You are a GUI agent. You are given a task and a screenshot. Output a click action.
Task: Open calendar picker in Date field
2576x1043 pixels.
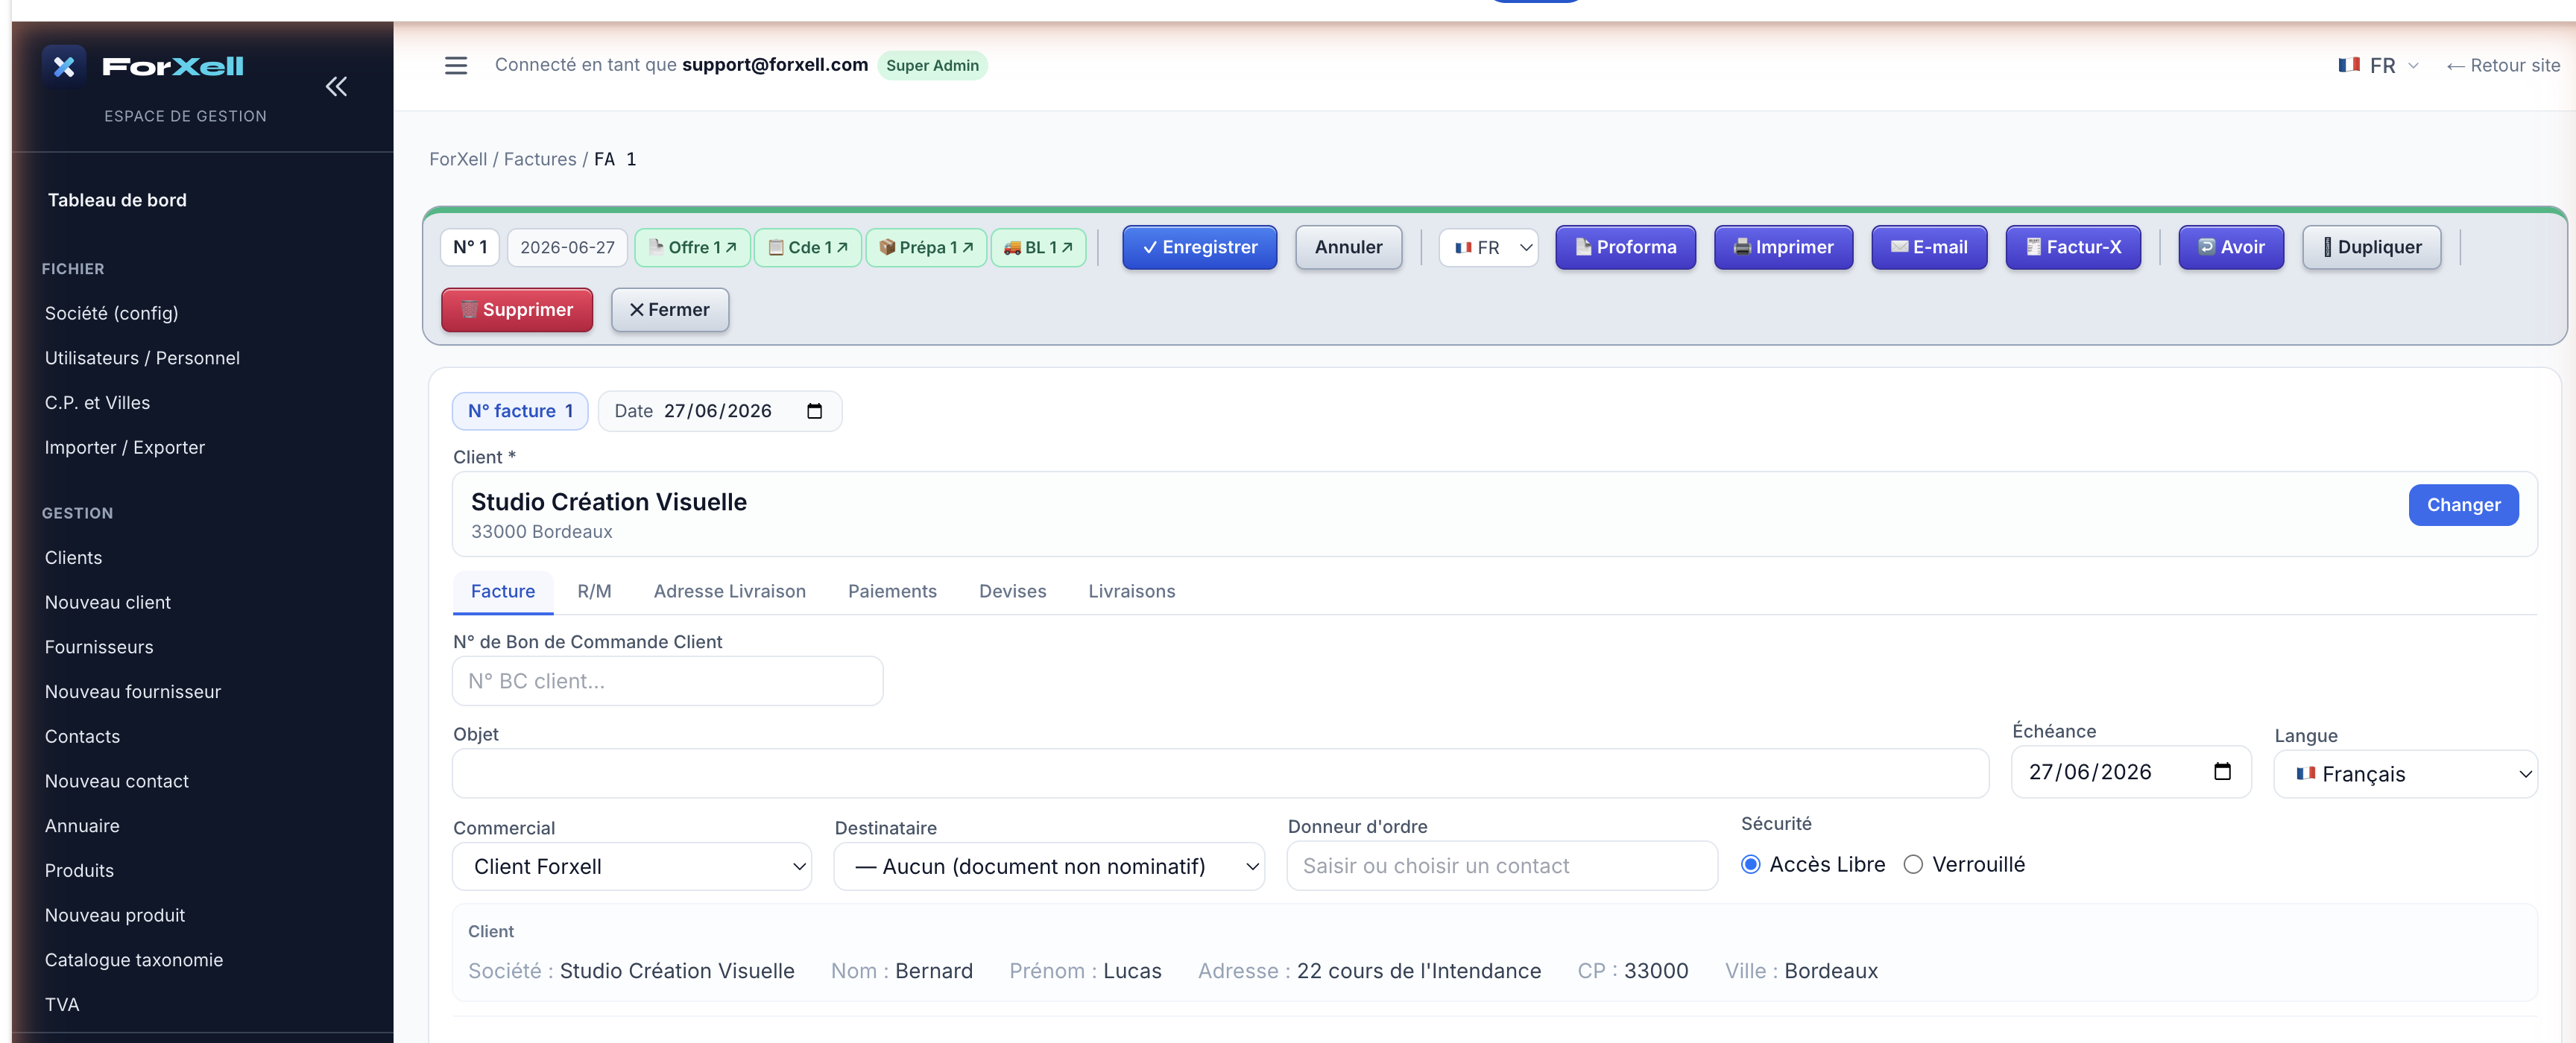[x=814, y=411]
